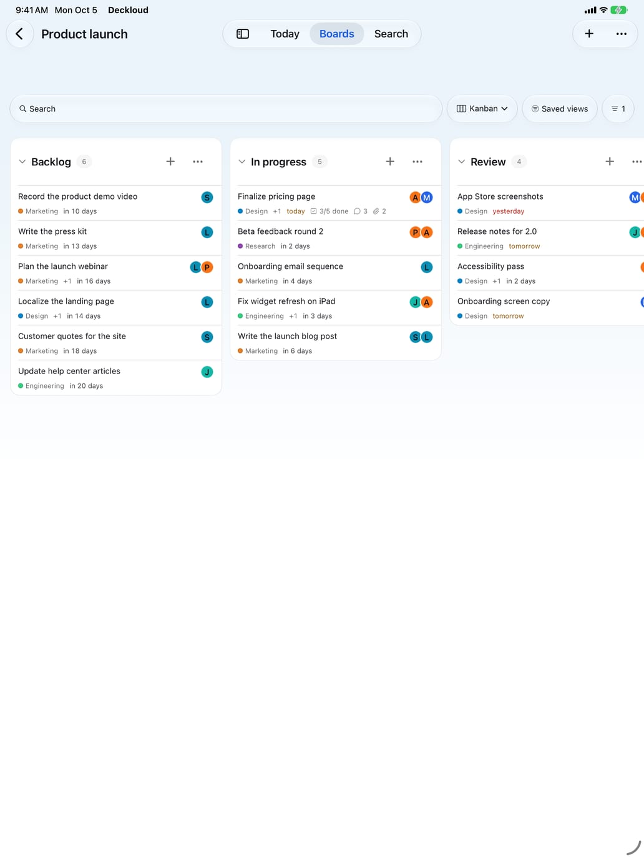
Task: Open Write the press kit card
Action: click(116, 238)
